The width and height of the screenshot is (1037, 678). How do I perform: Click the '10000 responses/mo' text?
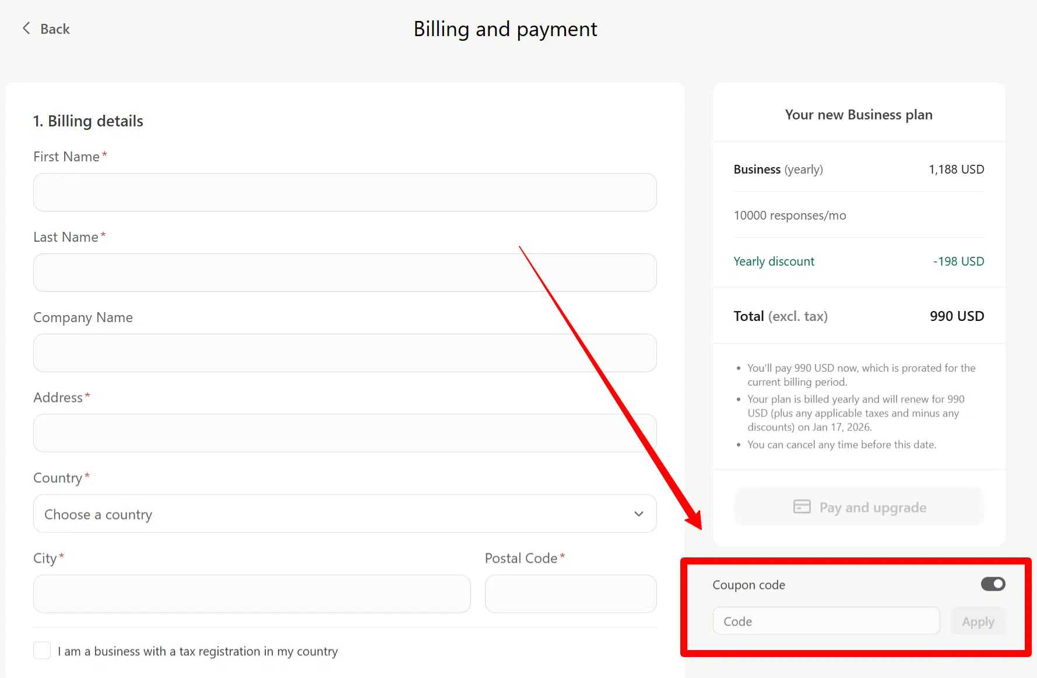pos(790,216)
